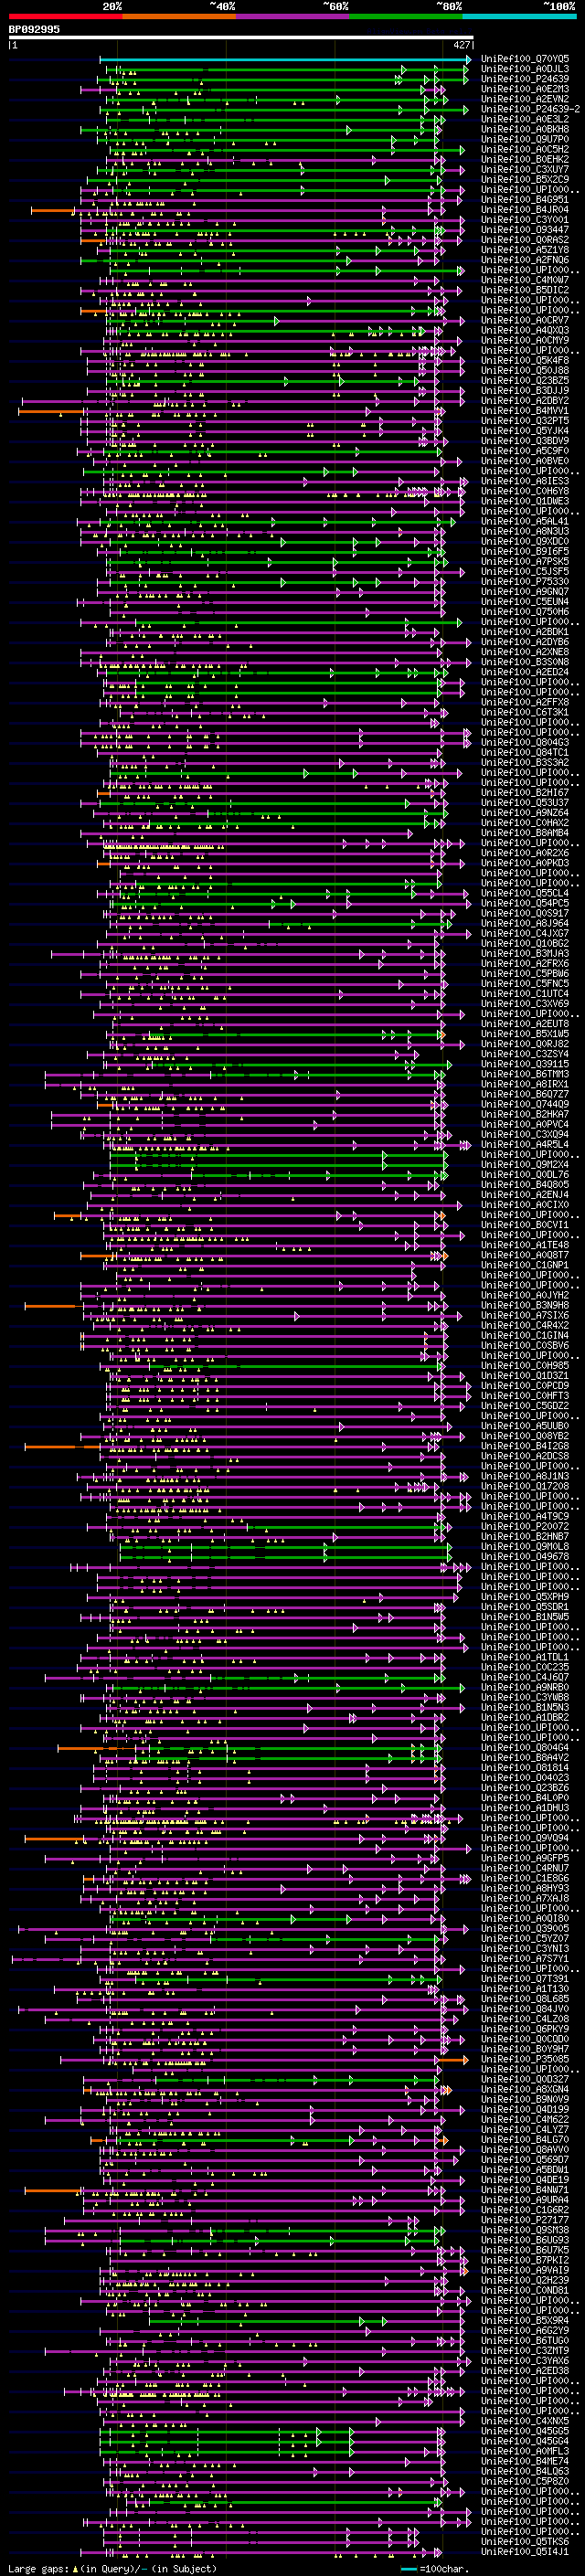Image resolution: width=585 pixels, height=2576 pixels.
Task: Click the UniRef100_A1TE48 label
Action: [x=524, y=1245]
